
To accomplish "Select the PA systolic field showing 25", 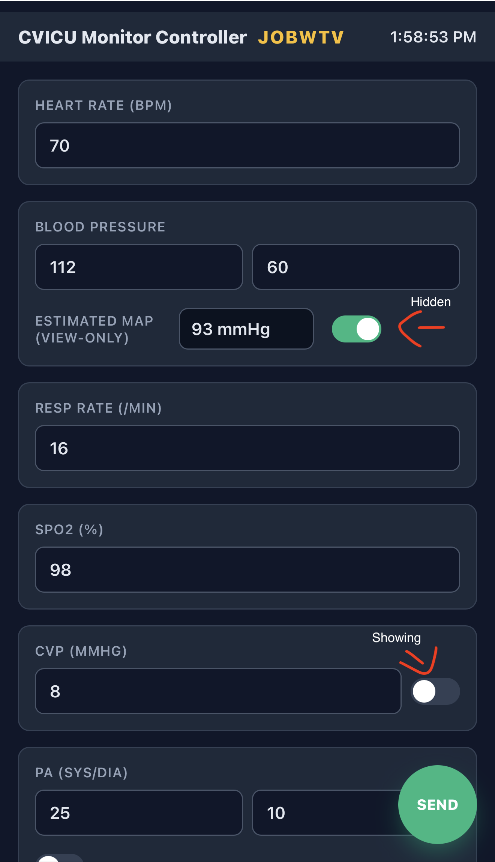I will click(138, 813).
